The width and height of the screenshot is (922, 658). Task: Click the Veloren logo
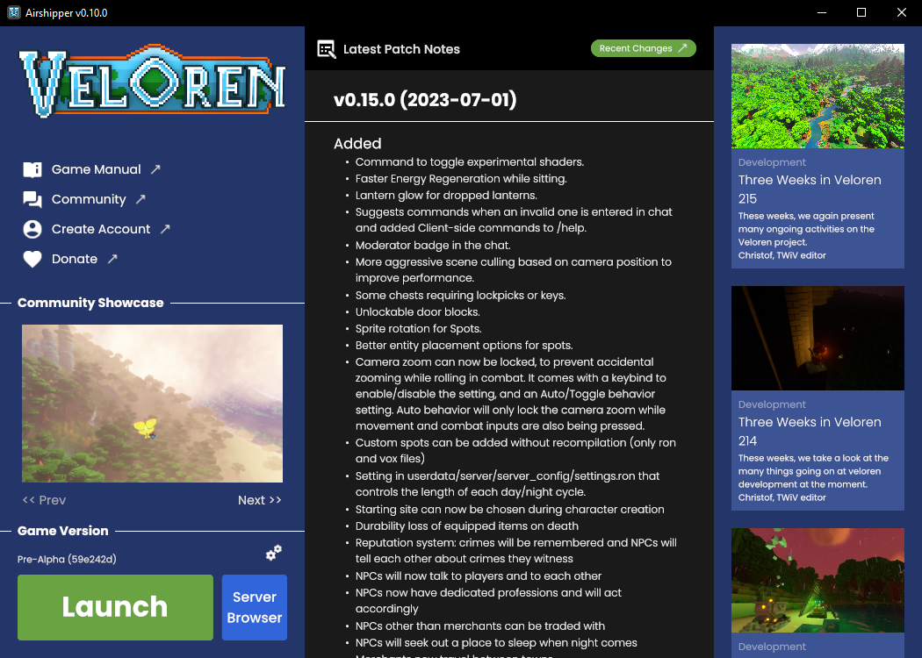pyautogui.click(x=152, y=81)
